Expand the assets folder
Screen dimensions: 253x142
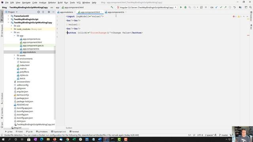tap(15, 55)
